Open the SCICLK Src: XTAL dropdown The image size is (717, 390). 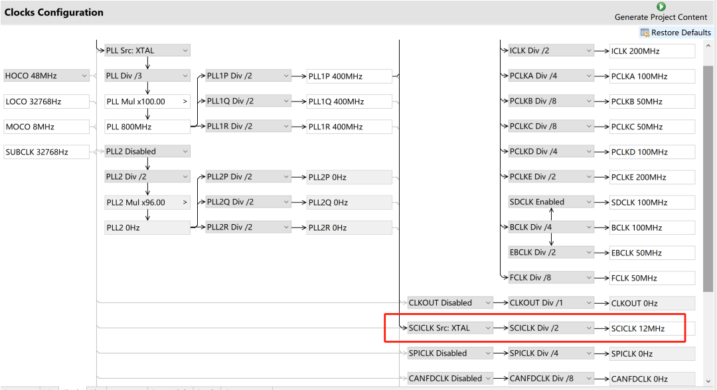point(450,328)
